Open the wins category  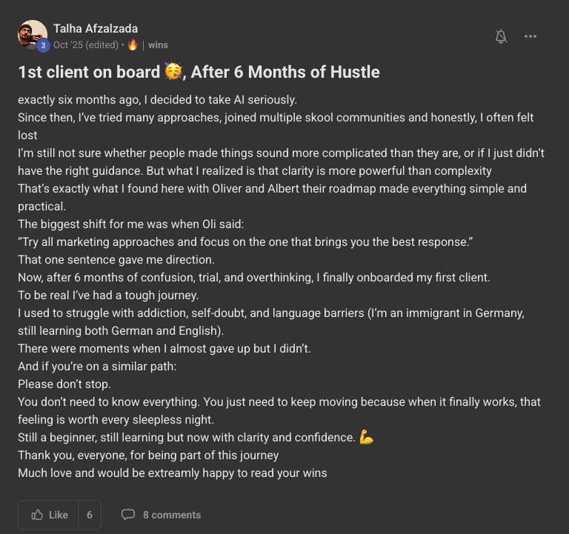(158, 45)
